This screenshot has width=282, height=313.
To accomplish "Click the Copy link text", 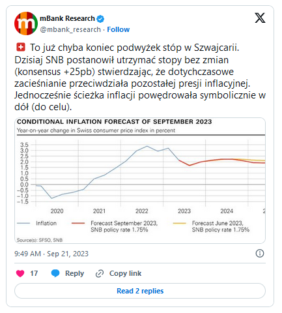I will tap(125, 273).
